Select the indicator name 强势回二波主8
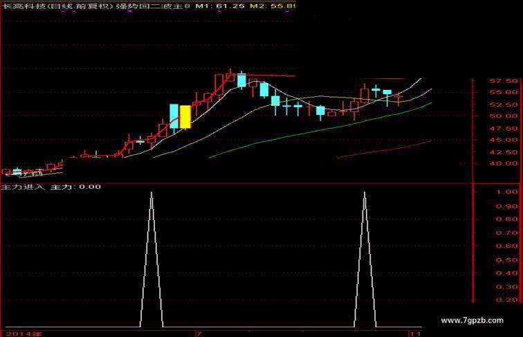523x337 pixels. (153, 6)
